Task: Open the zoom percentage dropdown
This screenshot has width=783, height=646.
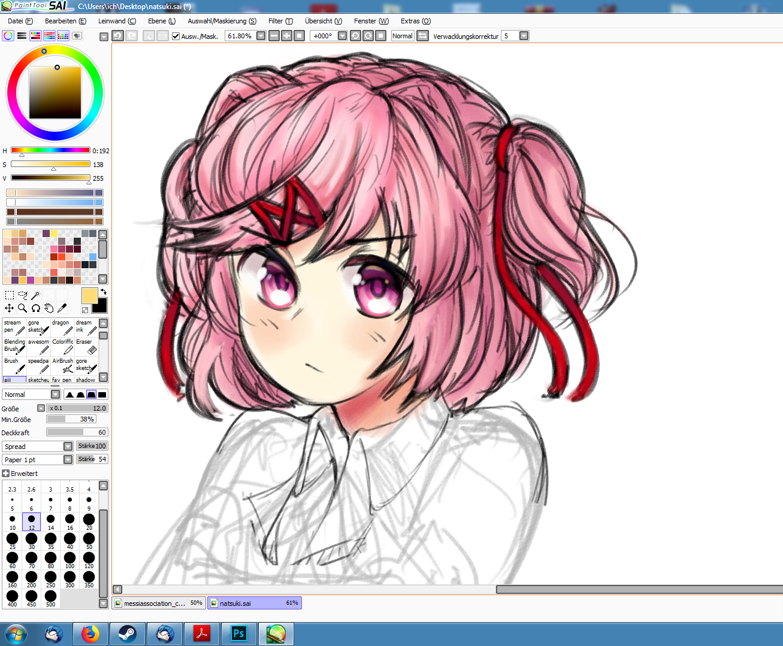Action: [x=261, y=36]
